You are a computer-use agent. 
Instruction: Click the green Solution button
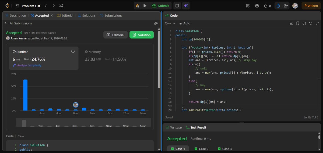point(142,35)
